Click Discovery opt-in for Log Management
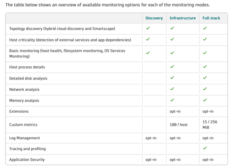The height and width of the screenshot is (168, 232). pyautogui.click(x=151, y=138)
